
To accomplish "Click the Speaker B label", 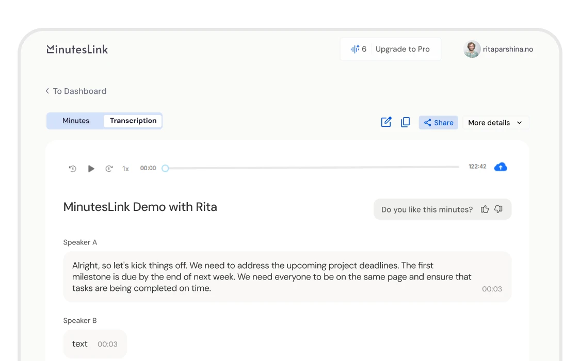I will (x=80, y=321).
